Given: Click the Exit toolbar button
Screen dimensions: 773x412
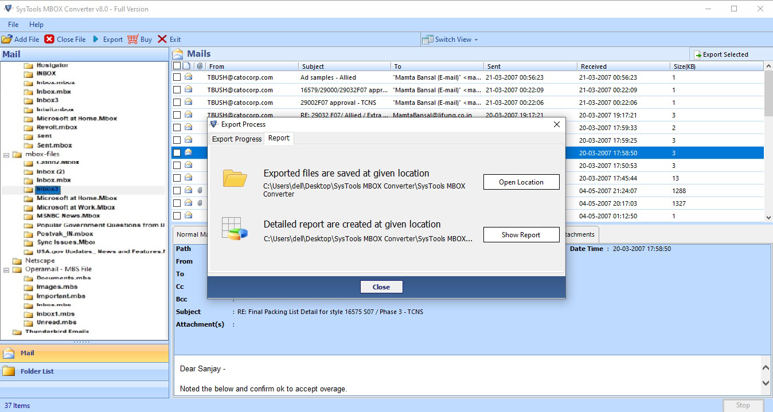Looking at the screenshot, I should tap(169, 40).
